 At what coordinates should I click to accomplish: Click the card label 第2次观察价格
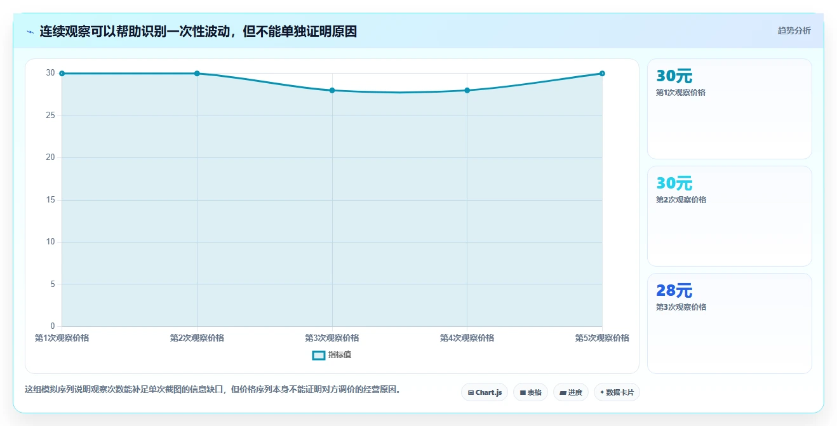pos(681,200)
